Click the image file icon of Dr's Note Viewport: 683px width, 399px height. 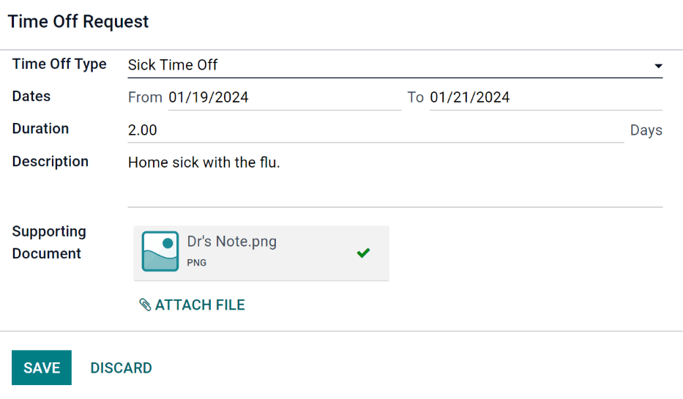(160, 252)
